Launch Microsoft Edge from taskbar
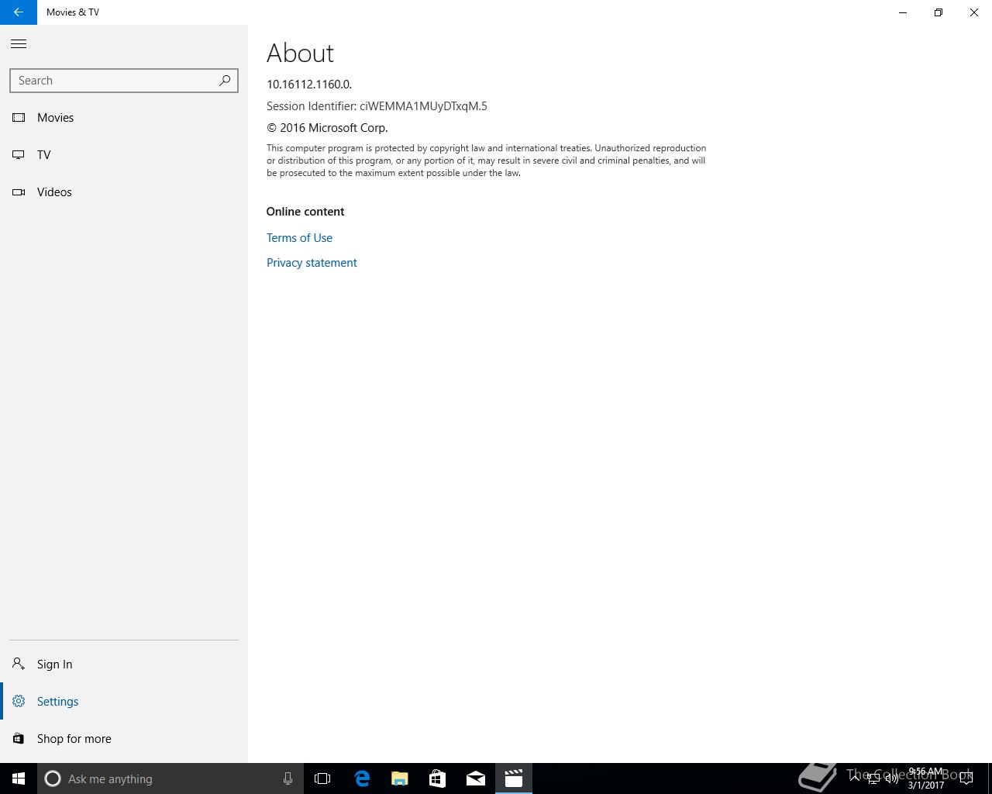992x794 pixels. (362, 778)
